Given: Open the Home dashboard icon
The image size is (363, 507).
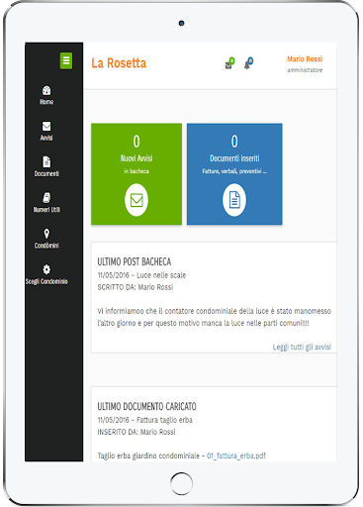Looking at the screenshot, I should (x=46, y=90).
